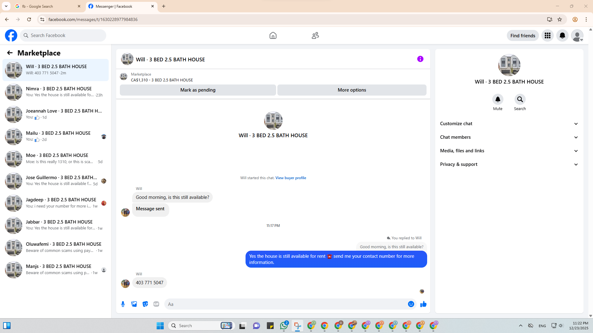This screenshot has height=333, width=593.
Task: Mute this conversation with Will
Action: (x=498, y=99)
